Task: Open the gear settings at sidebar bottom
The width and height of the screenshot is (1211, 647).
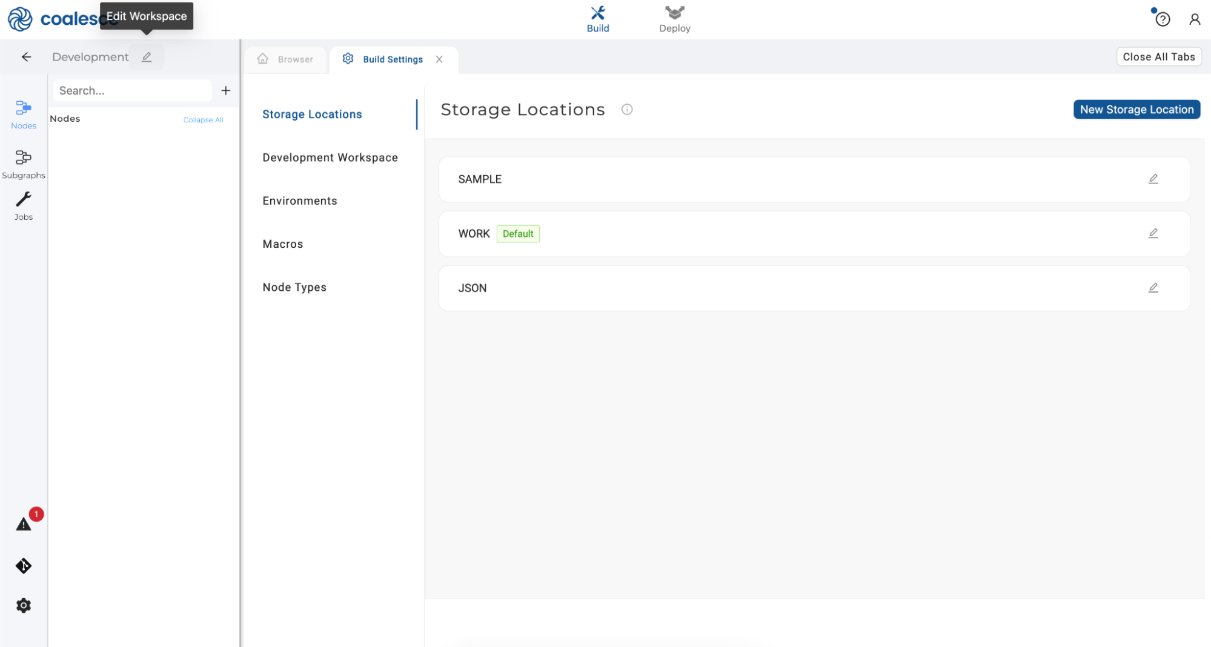Action: (24, 605)
